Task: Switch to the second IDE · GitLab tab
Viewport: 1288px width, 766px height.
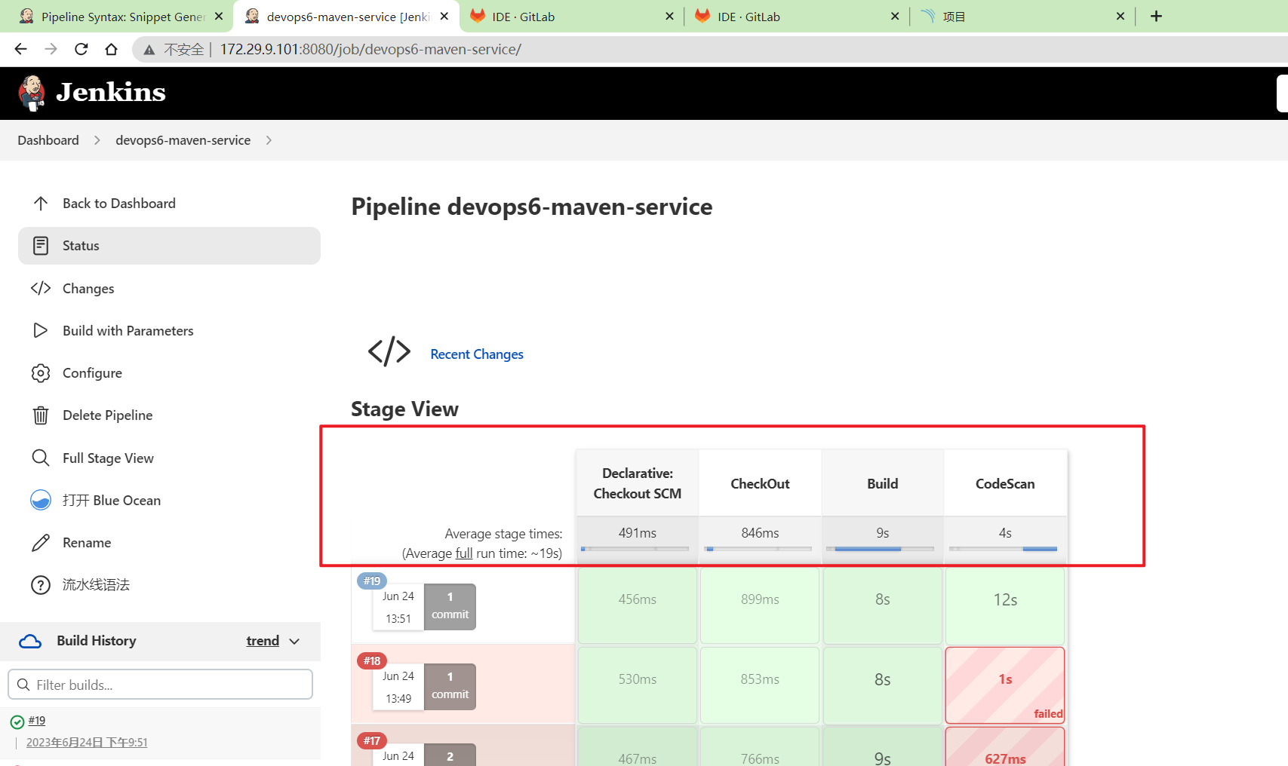Action: pos(797,17)
